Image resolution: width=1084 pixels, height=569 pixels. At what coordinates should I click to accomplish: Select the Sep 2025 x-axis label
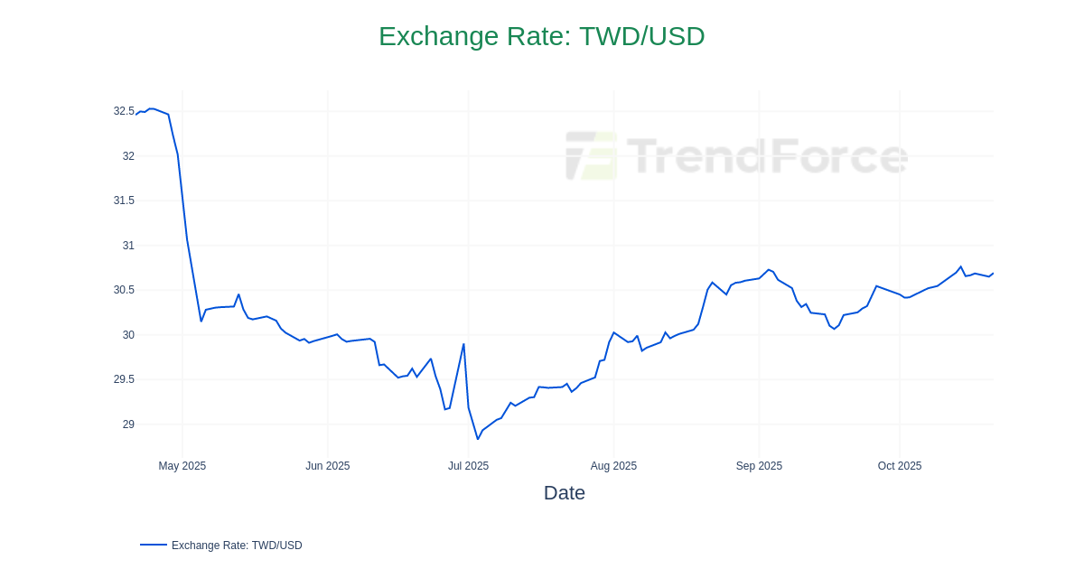point(759,466)
